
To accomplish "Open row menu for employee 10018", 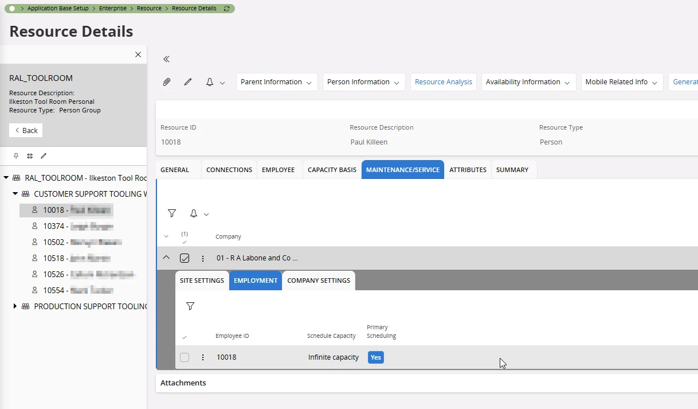I will 203,357.
